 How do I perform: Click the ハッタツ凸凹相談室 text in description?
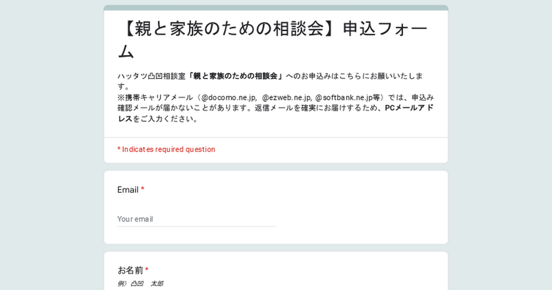(x=152, y=76)
